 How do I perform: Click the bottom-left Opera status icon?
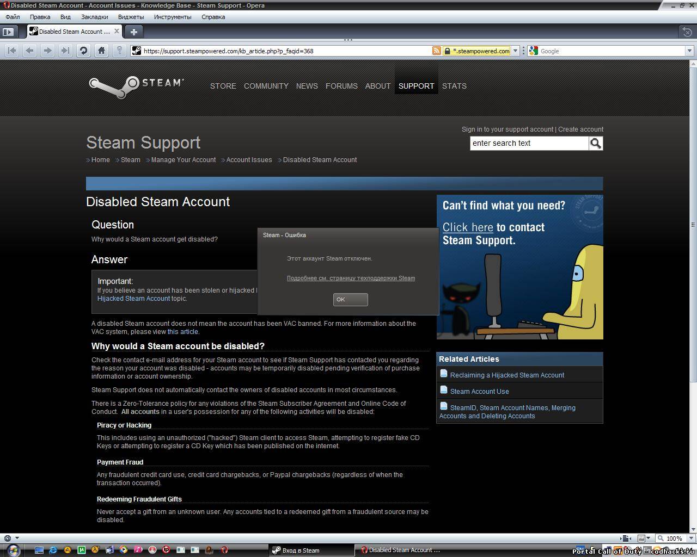pyautogui.click(x=7, y=539)
